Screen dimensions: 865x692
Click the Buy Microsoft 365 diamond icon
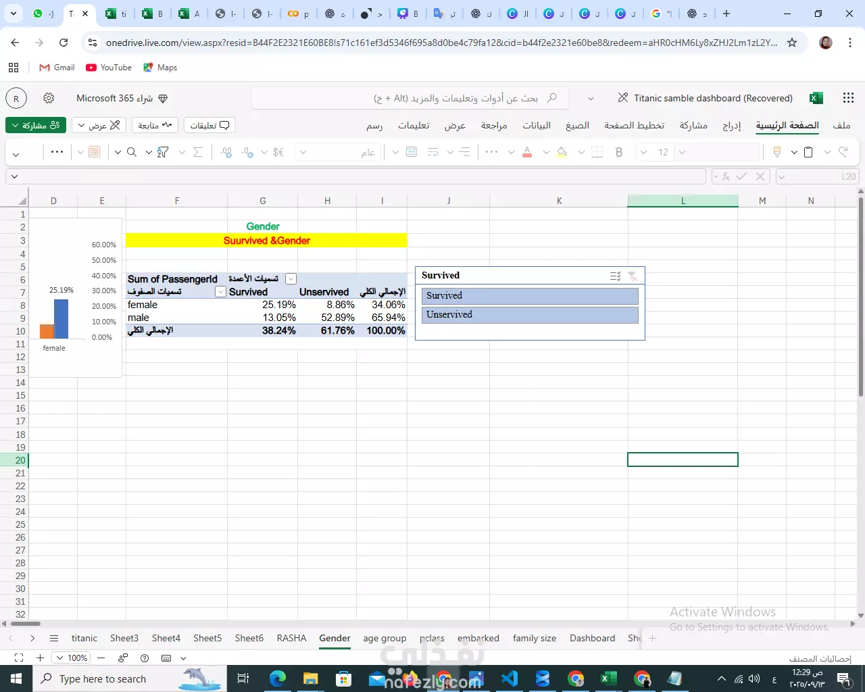click(x=163, y=99)
